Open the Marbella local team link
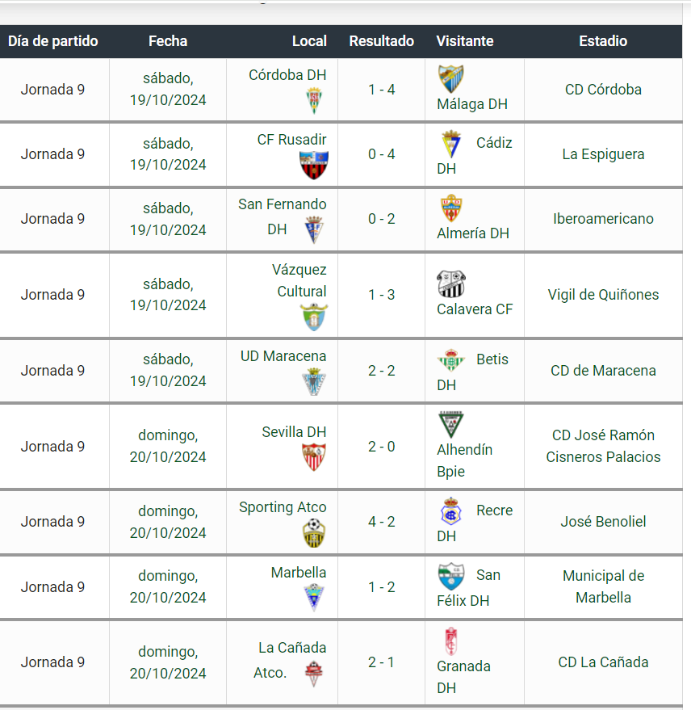 tap(299, 573)
